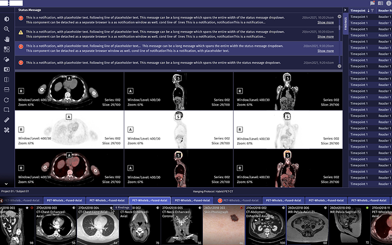This screenshot has width=392, height=245.
Task: Open the viewport layout grid tool
Action: [7, 49]
